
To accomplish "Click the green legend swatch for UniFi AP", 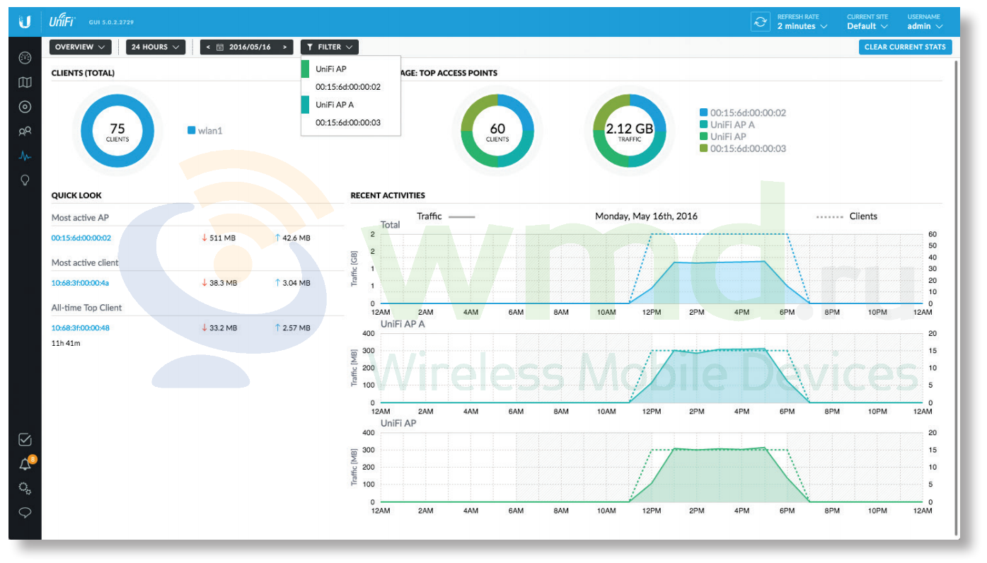I will 703,137.
